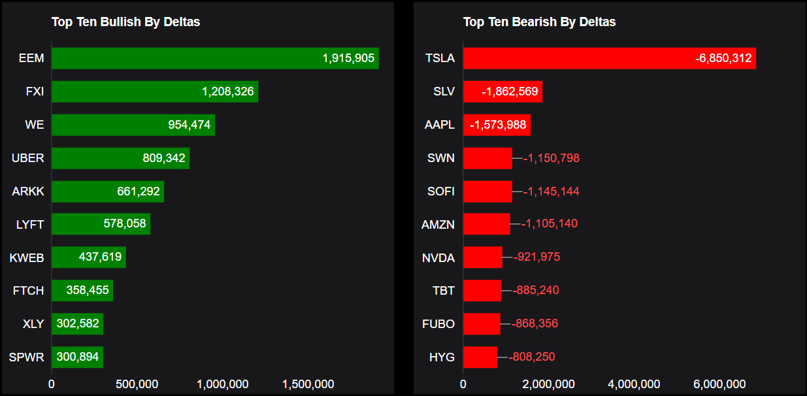
Task: Click the 500,000 axis tick label
Action: pos(137,384)
